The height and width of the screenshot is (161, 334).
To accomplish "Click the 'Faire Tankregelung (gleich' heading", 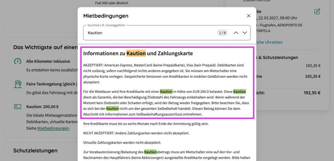I will tap(52, 84).
